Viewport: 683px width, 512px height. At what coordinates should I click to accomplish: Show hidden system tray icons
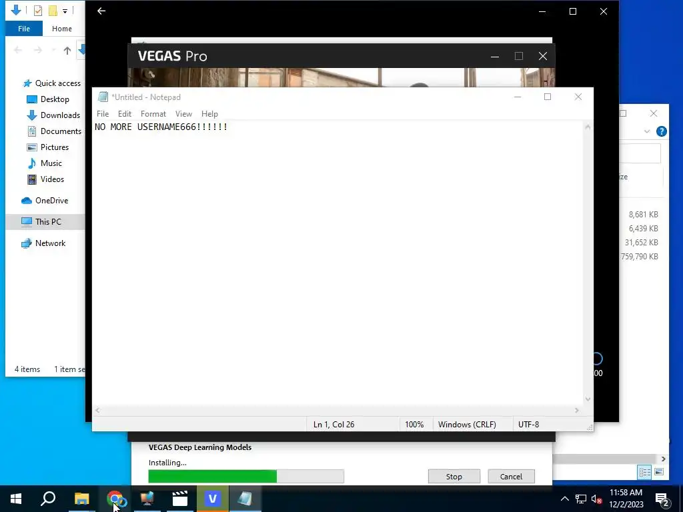[x=564, y=499]
